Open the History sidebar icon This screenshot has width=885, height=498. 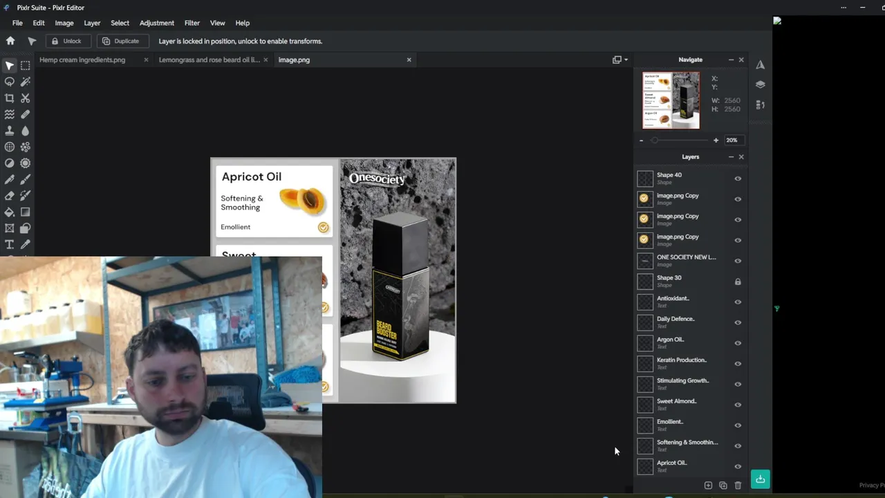coord(760,105)
